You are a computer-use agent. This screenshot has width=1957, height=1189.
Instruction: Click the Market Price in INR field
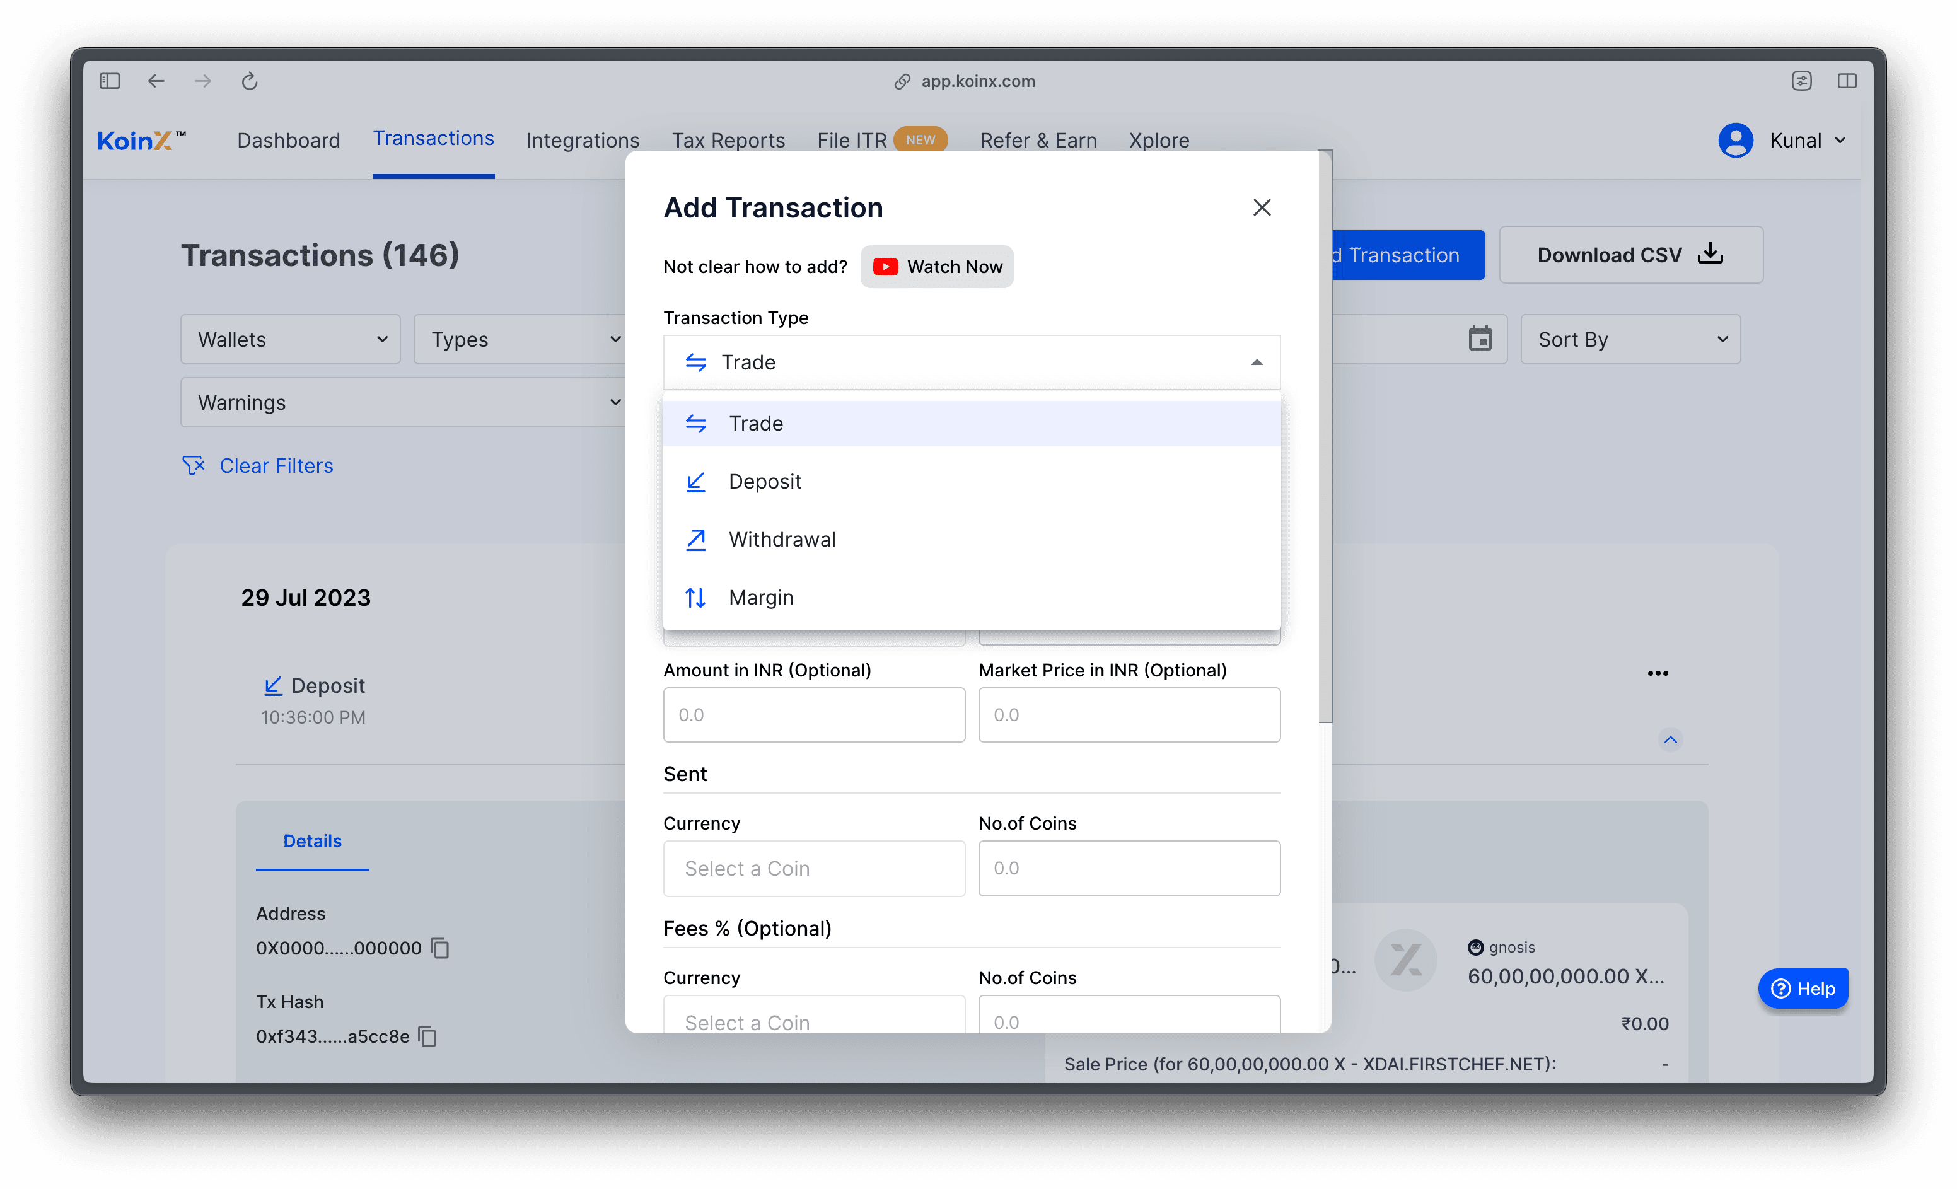(x=1129, y=715)
